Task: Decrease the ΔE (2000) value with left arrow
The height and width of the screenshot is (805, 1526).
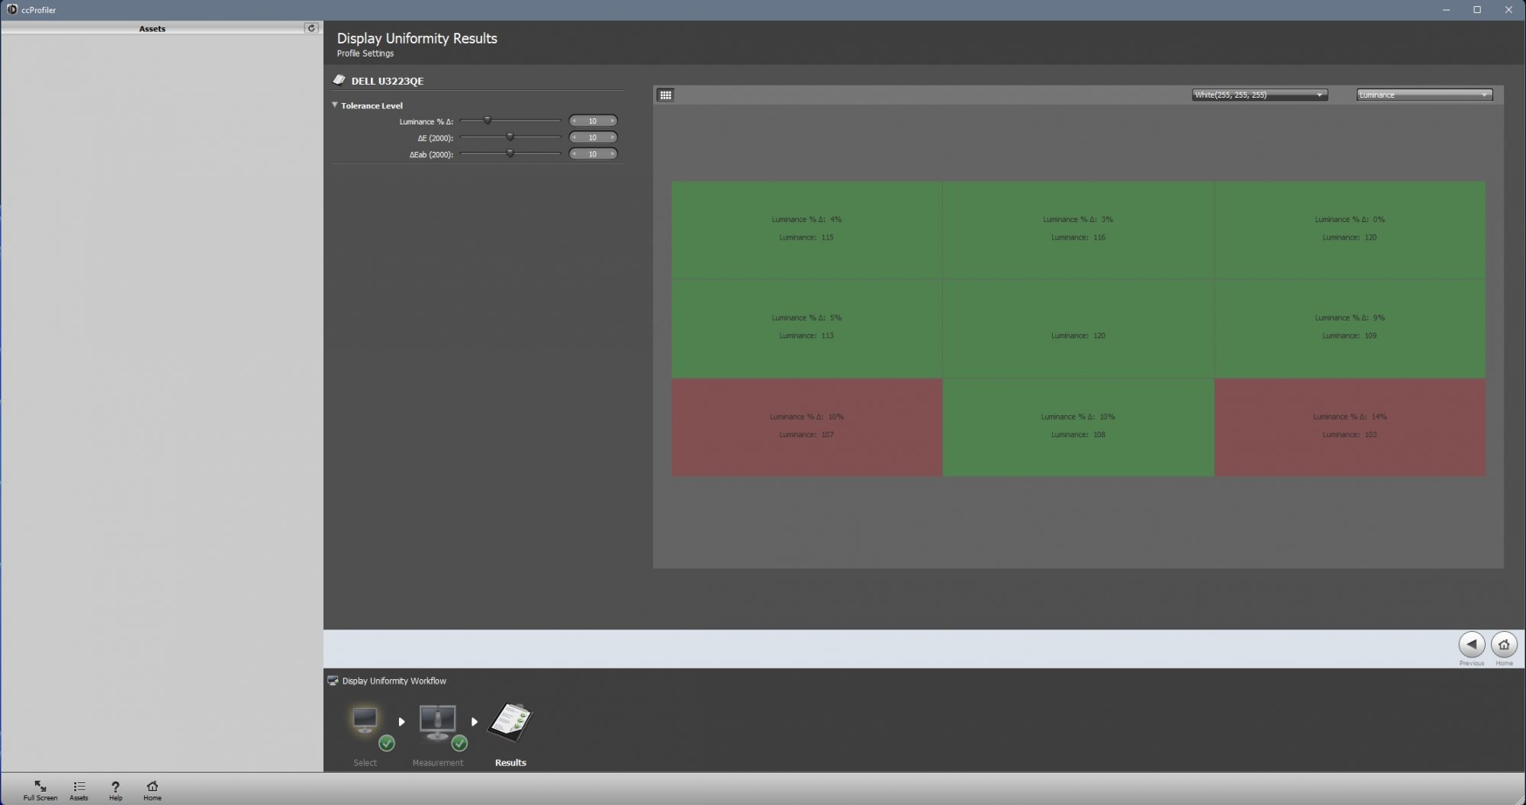Action: (575, 137)
